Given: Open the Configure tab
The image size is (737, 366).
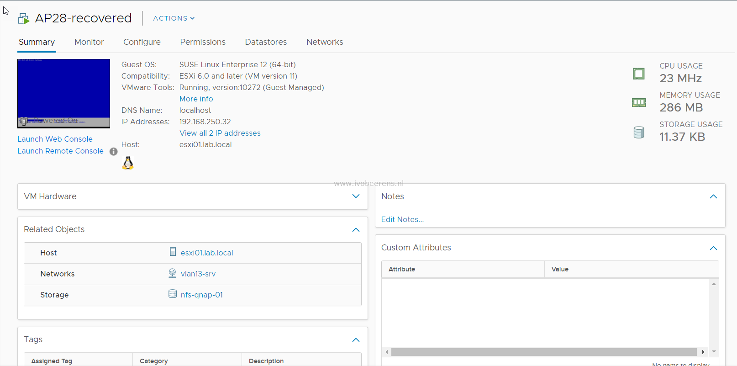Looking at the screenshot, I should 142,42.
